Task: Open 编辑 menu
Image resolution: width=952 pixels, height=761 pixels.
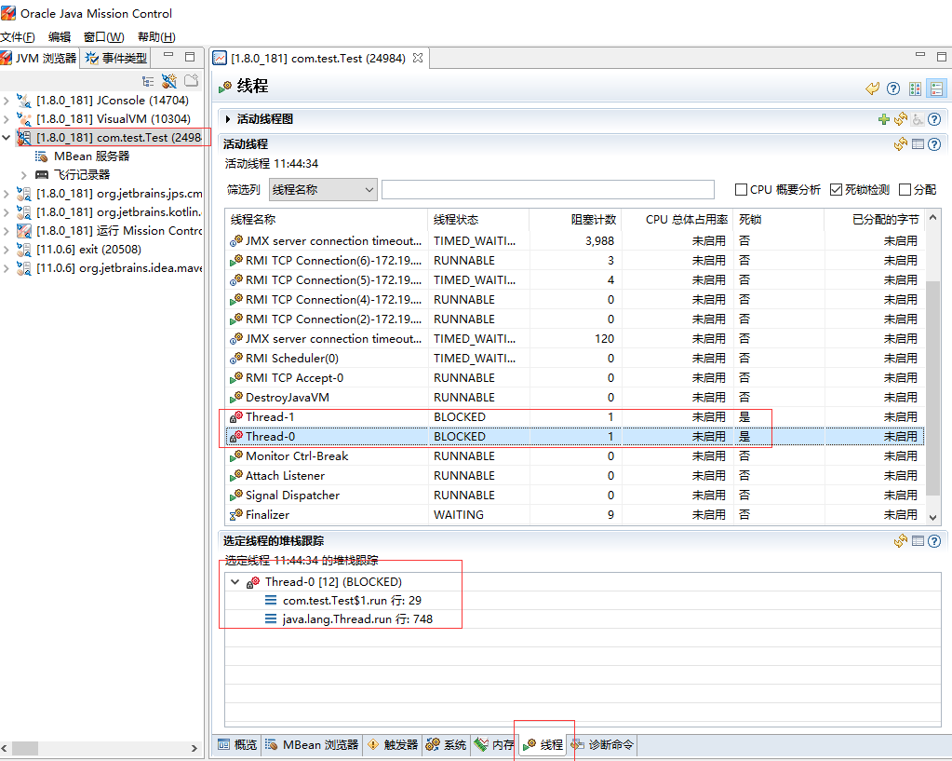Action: click(60, 37)
